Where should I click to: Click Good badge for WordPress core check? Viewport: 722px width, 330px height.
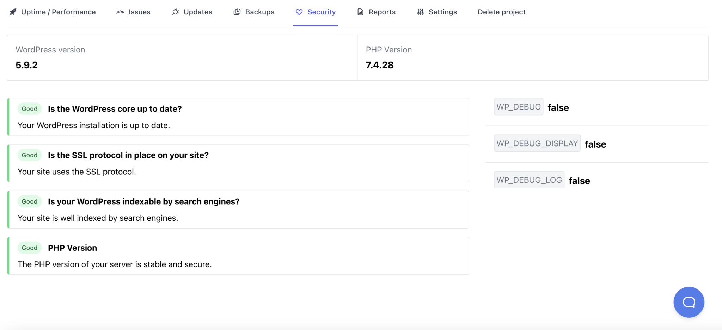coord(30,109)
